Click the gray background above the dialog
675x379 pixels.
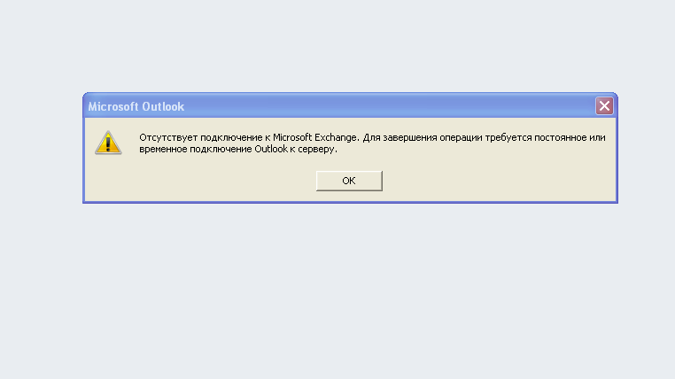(x=337, y=43)
